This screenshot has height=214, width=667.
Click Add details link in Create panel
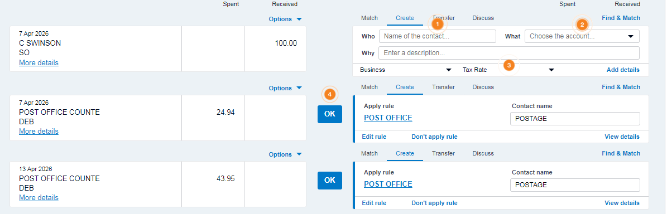623,70
